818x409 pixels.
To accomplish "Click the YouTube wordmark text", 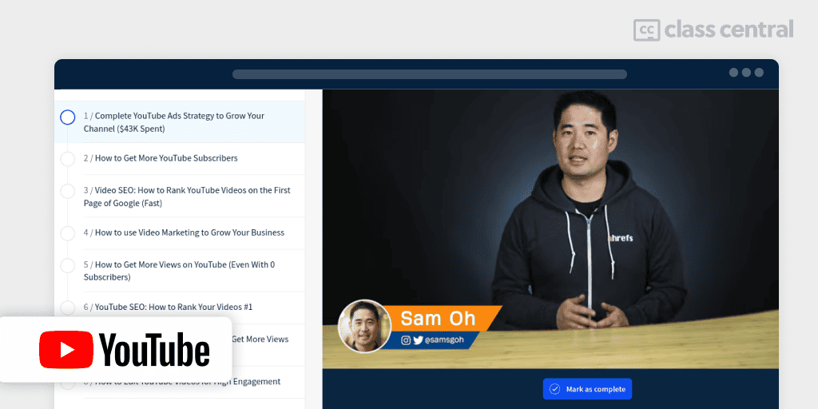I will pos(155,350).
